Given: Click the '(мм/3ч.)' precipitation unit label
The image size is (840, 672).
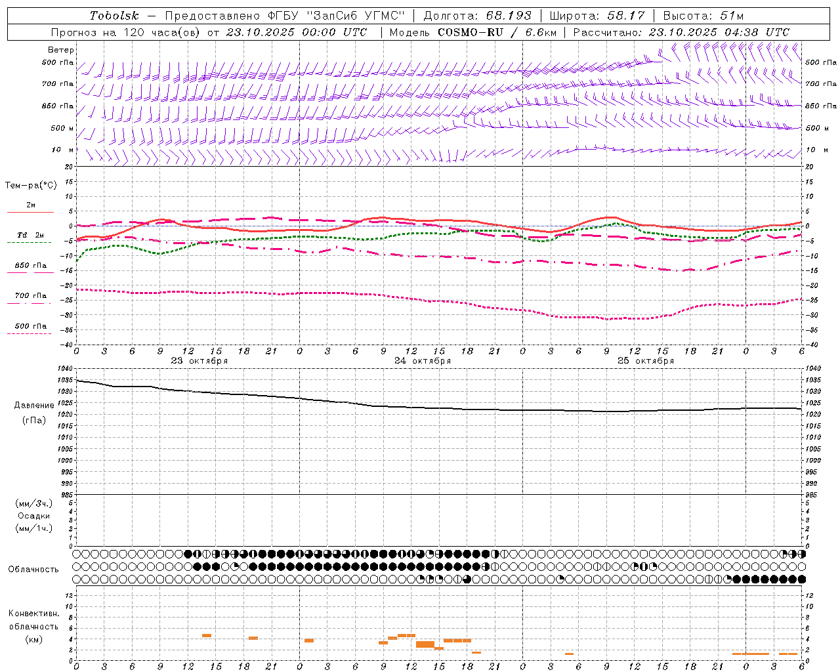Looking at the screenshot, I should [x=34, y=503].
